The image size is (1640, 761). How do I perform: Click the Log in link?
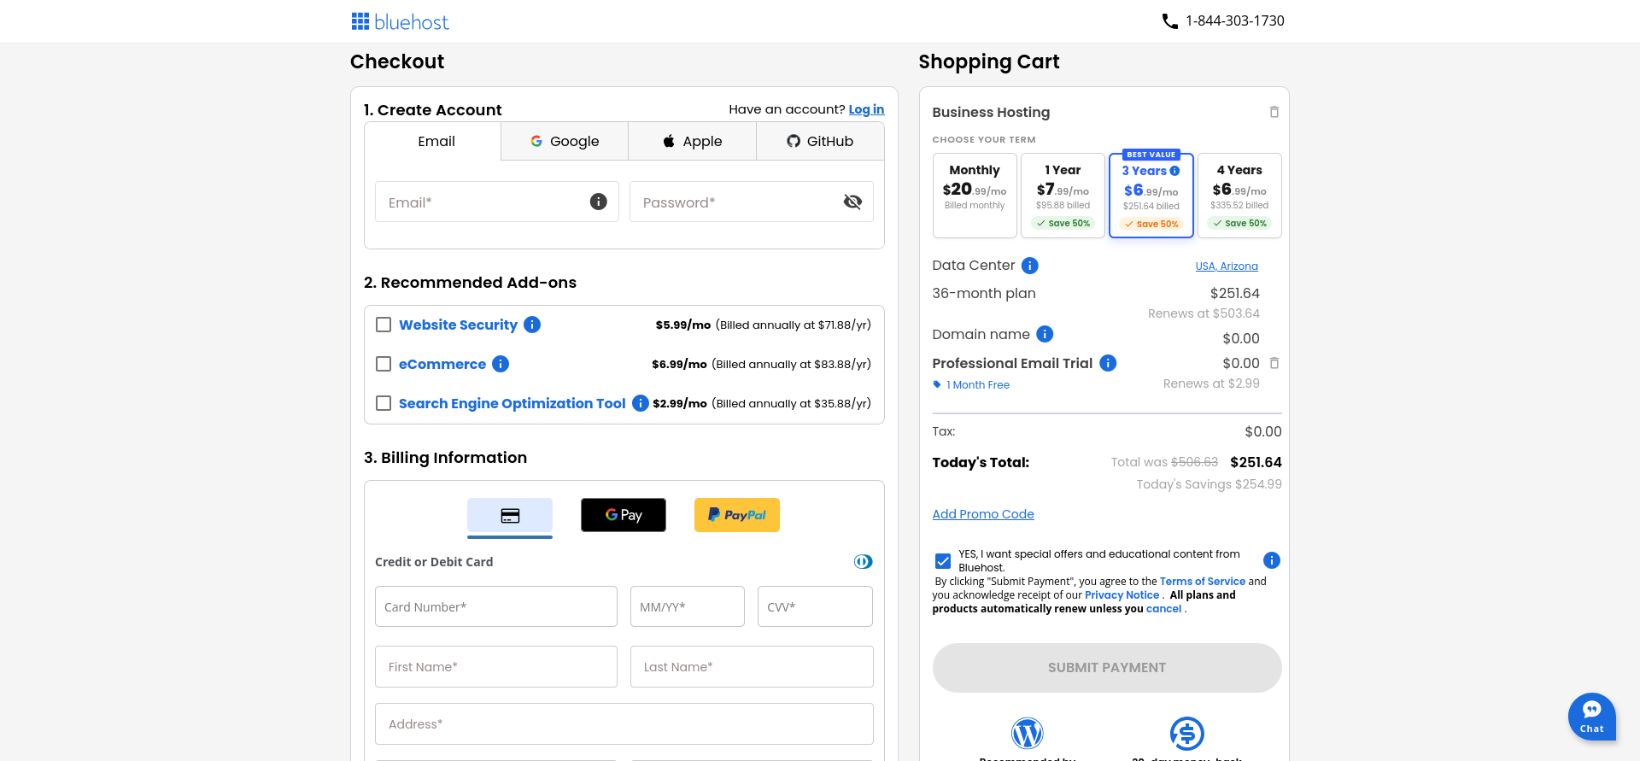(x=866, y=109)
